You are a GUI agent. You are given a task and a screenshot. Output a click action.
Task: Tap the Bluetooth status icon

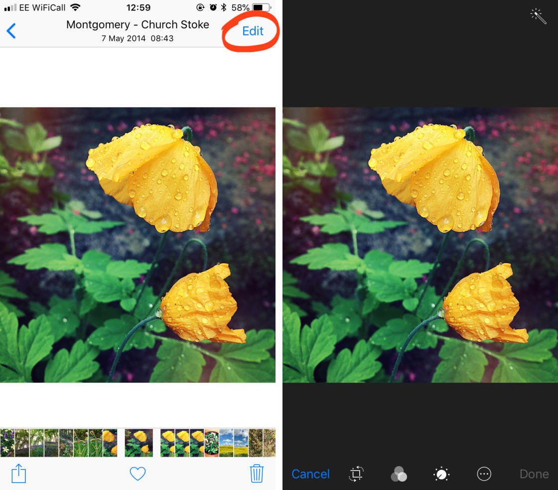[x=224, y=7]
